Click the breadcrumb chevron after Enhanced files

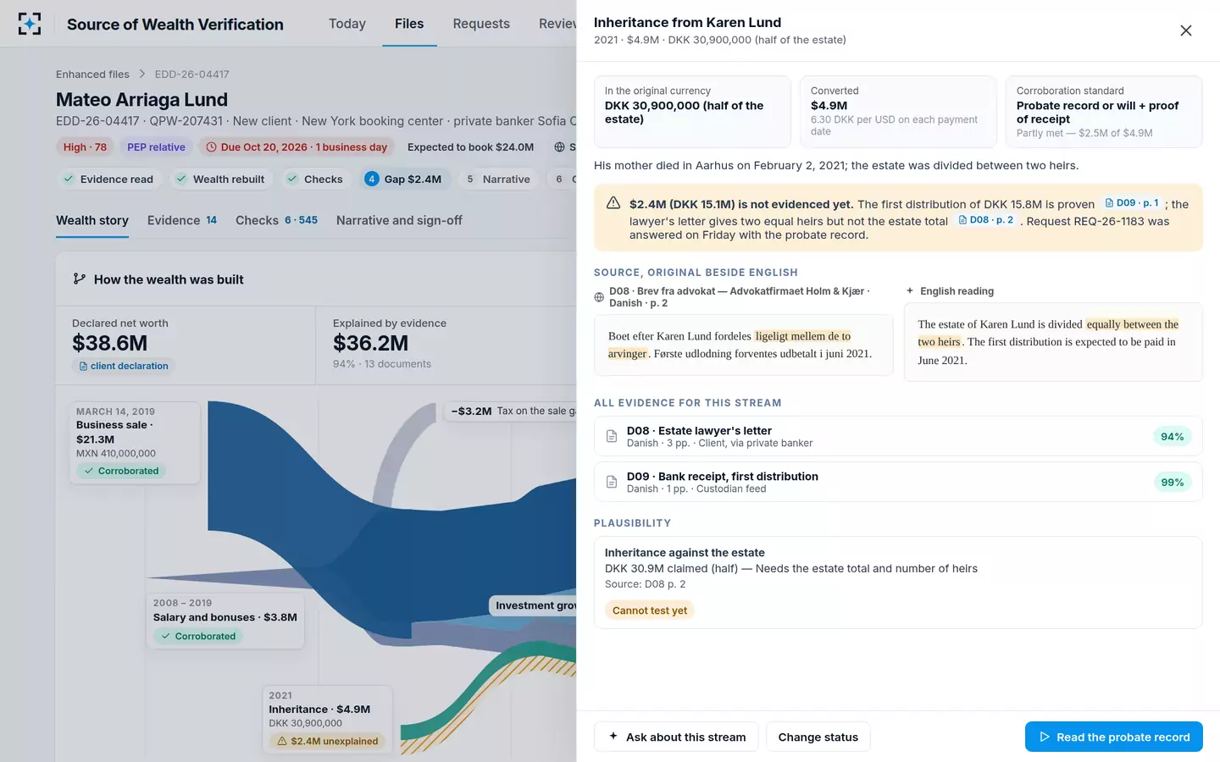point(142,74)
